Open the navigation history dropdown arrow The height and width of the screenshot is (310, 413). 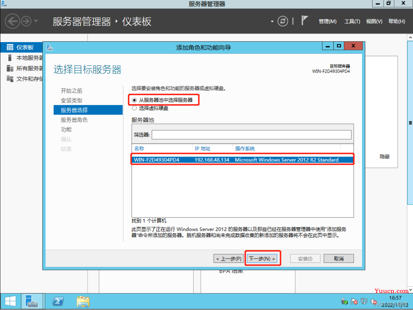(x=36, y=21)
